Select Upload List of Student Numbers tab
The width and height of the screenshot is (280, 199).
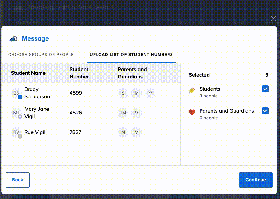[x=131, y=55]
